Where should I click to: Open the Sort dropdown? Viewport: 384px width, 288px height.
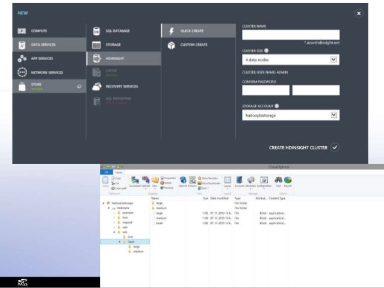203,188
